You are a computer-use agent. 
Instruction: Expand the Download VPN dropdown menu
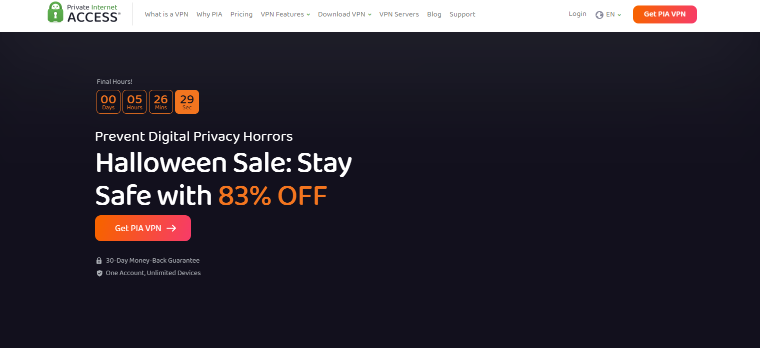coord(344,14)
